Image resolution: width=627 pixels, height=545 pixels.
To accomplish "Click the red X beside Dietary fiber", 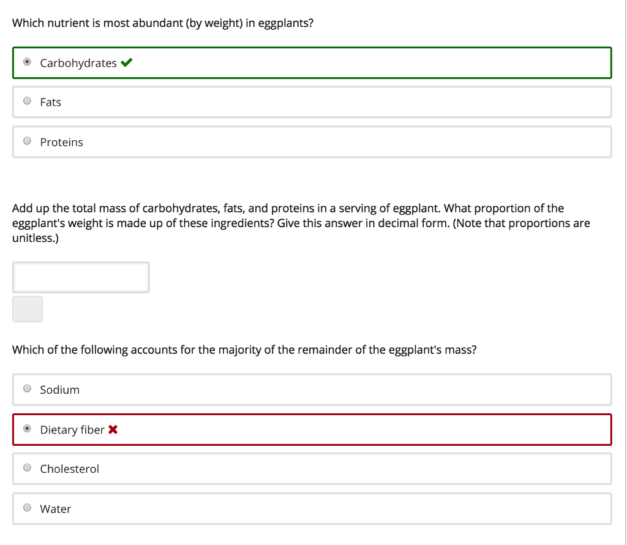I will [113, 429].
